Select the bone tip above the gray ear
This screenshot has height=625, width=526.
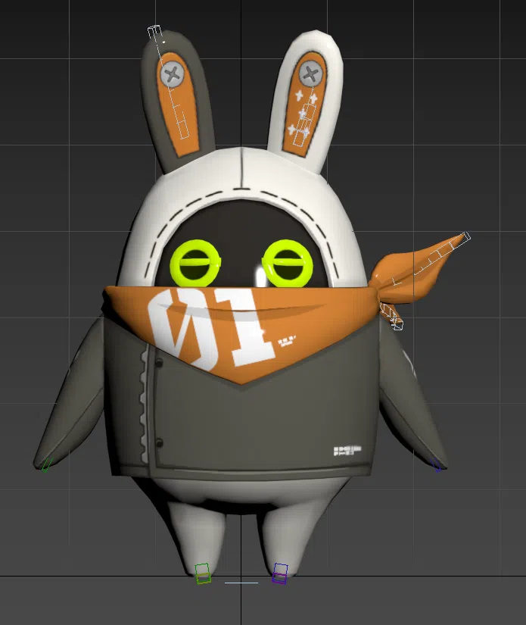coord(154,32)
